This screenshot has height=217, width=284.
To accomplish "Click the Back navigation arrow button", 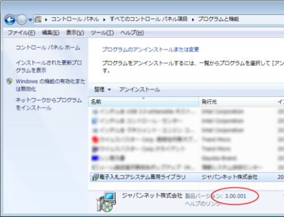I will 9,20.
